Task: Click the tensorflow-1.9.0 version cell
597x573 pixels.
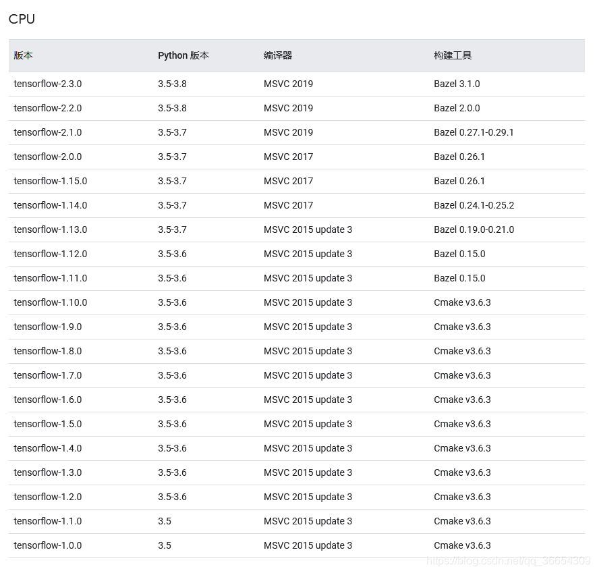Action: [48, 327]
